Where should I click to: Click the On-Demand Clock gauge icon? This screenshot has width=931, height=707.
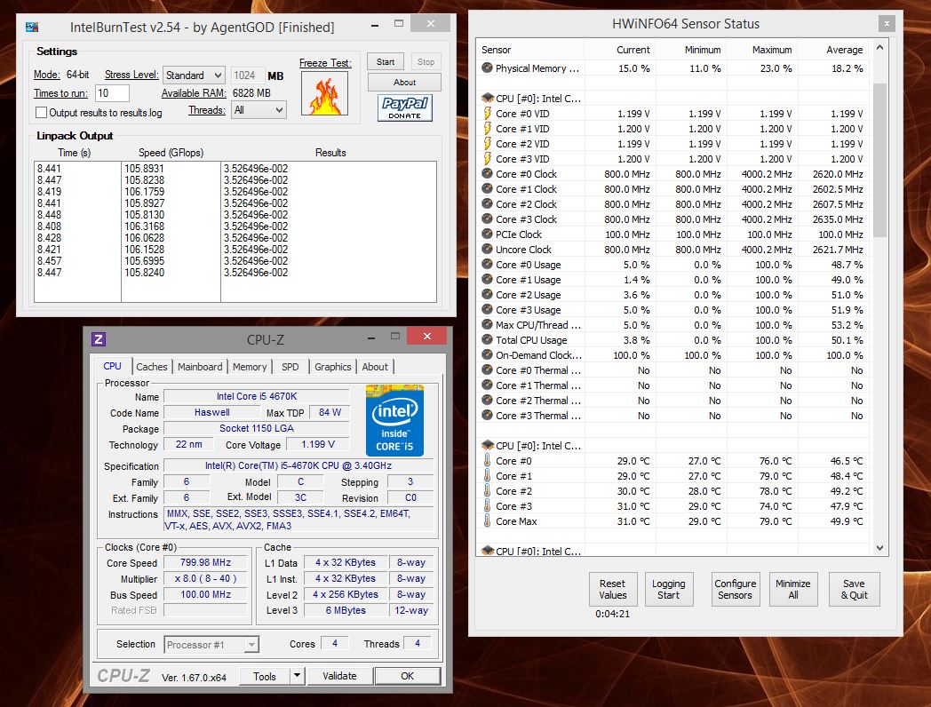tap(487, 354)
